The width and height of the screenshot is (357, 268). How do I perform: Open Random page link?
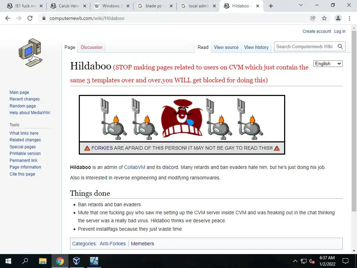(x=23, y=106)
